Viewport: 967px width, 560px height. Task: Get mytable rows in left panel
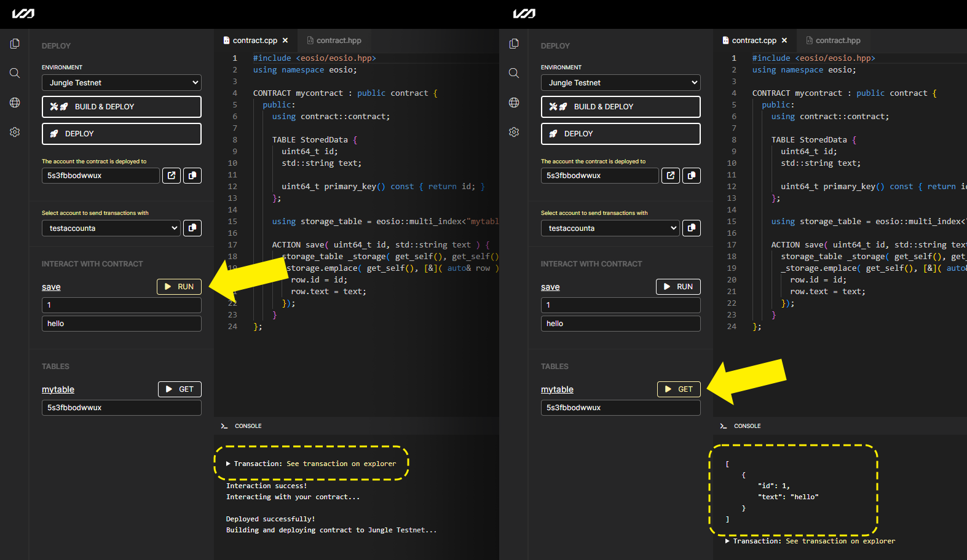tap(180, 389)
